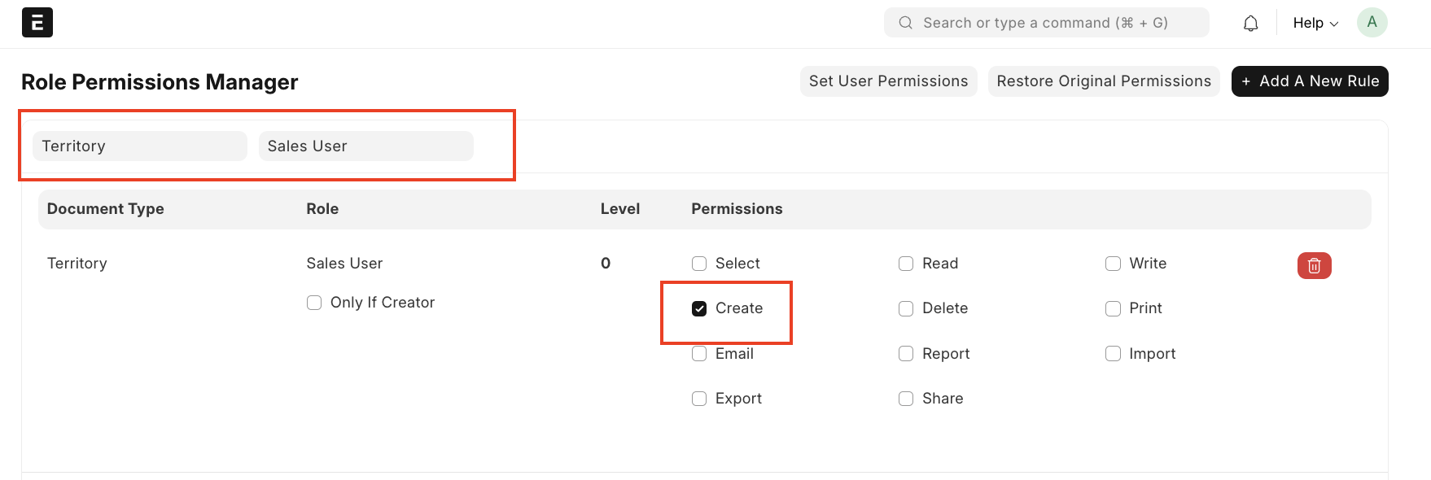Enable the Write permission checkbox

pyautogui.click(x=1113, y=264)
